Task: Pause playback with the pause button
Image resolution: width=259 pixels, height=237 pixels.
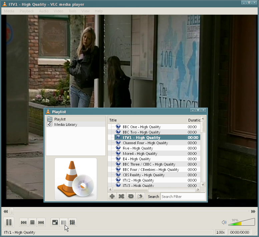Action: point(9,222)
